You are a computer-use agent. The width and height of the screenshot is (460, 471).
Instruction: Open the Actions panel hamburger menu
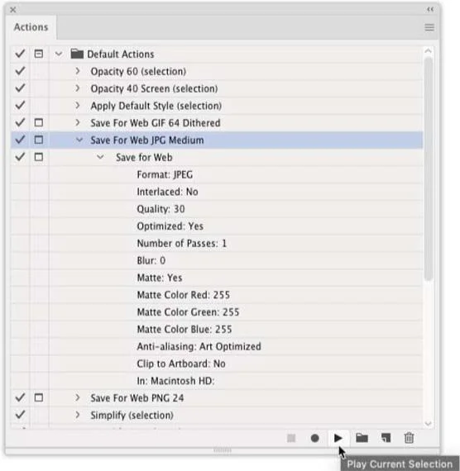tap(429, 27)
